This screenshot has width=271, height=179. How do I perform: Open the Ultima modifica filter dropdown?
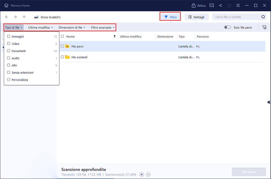point(40,27)
